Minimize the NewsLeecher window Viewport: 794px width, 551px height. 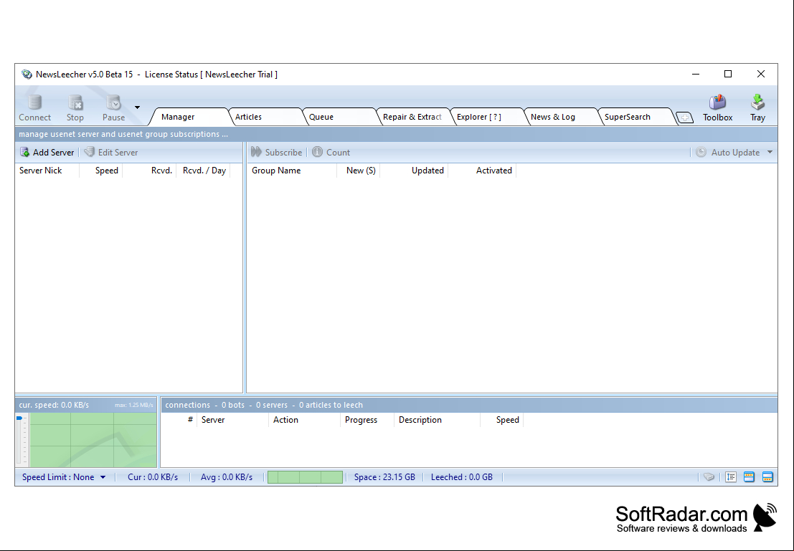tap(696, 75)
